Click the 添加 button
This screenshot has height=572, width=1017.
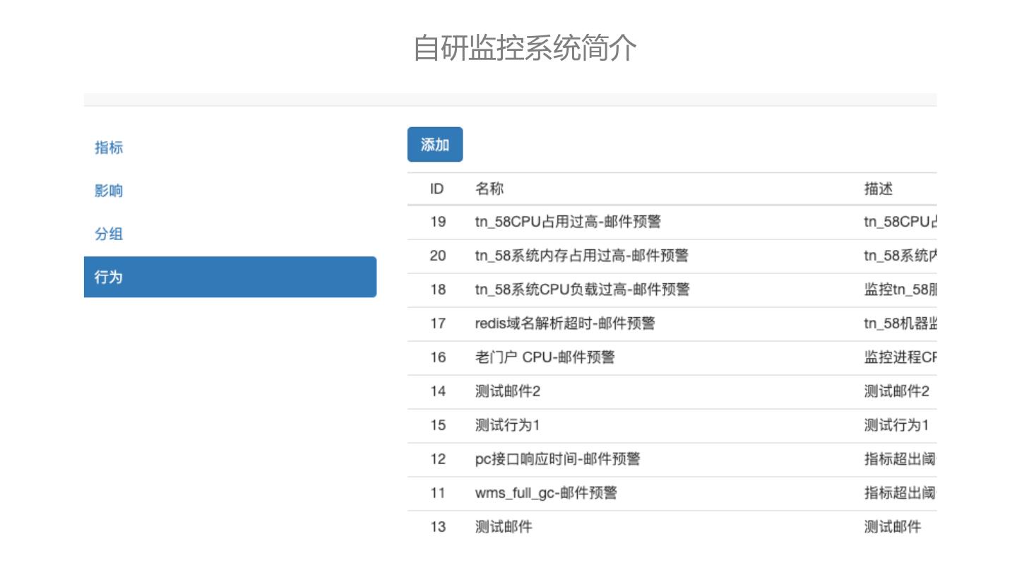[435, 145]
